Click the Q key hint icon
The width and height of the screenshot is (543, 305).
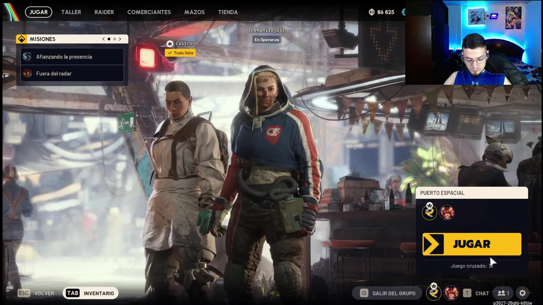[x=364, y=293]
